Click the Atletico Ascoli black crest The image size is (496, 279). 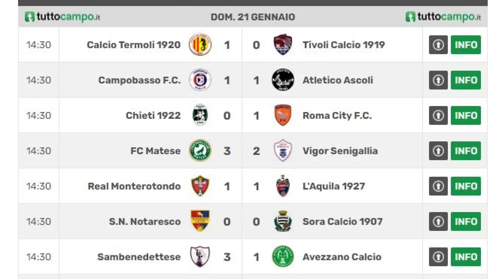coord(283,80)
